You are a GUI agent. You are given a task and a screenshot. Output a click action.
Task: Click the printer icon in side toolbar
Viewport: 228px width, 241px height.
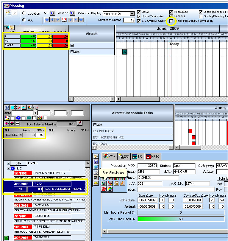coord(96,172)
